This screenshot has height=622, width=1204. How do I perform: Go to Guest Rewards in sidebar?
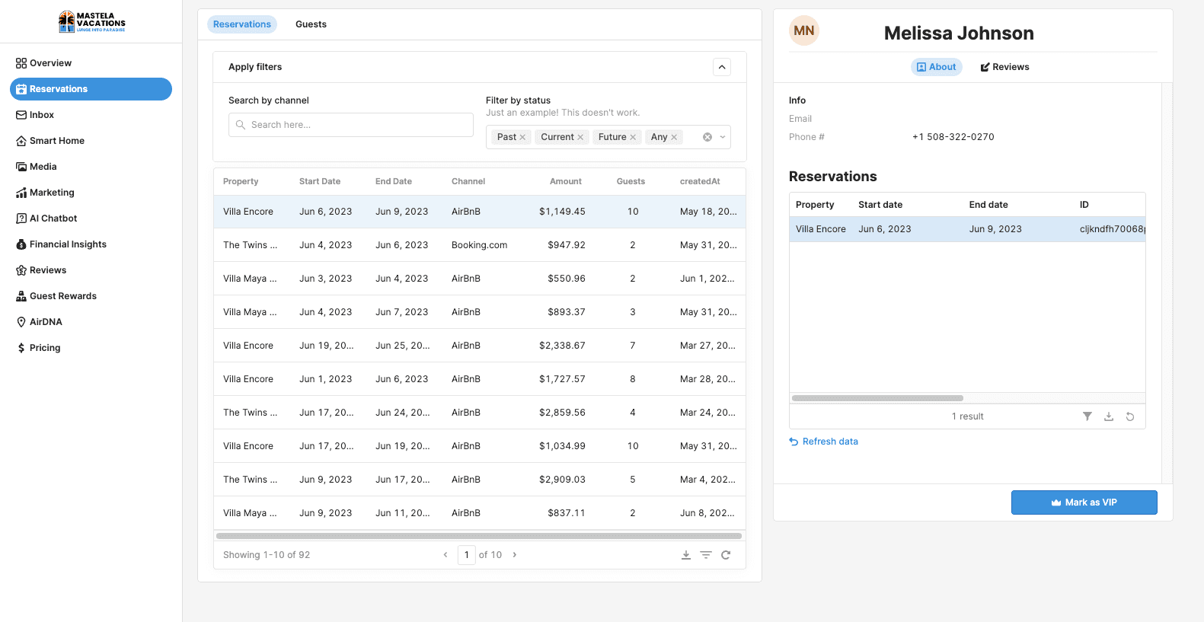pyautogui.click(x=62, y=296)
